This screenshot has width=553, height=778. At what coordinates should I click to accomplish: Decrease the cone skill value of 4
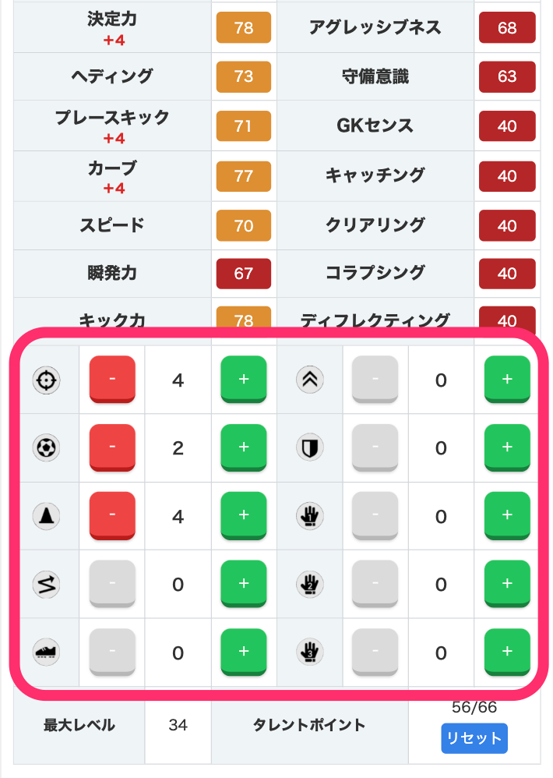112,515
